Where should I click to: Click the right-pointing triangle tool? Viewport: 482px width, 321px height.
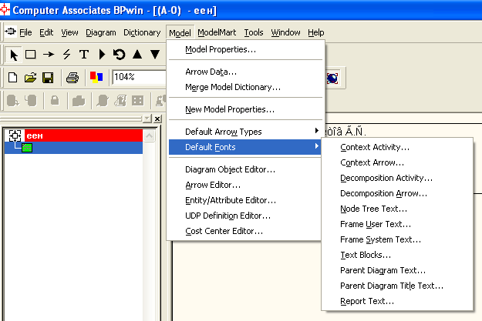click(x=102, y=55)
